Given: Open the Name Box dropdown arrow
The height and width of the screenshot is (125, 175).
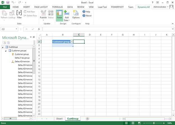Looking at the screenshot, I should click(x=16, y=29).
